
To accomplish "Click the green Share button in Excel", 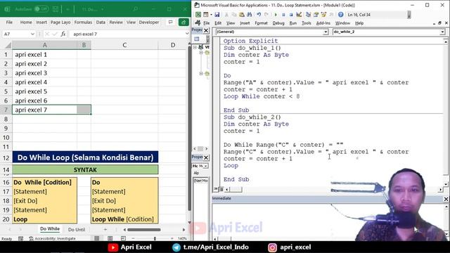I will click(x=184, y=22).
